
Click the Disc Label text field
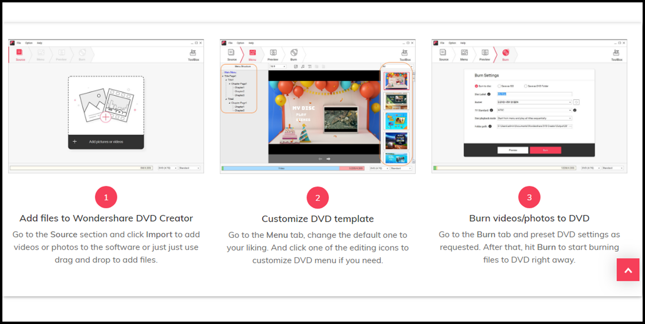point(534,94)
